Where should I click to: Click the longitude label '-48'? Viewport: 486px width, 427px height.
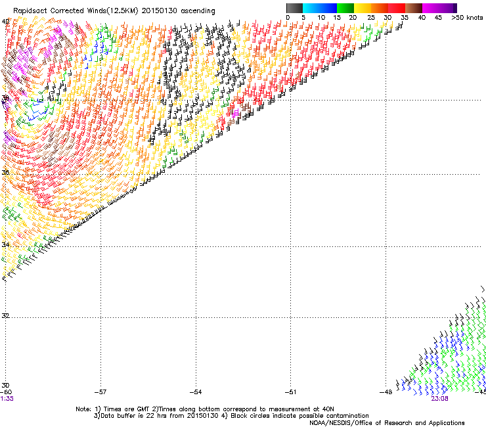click(x=386, y=392)
